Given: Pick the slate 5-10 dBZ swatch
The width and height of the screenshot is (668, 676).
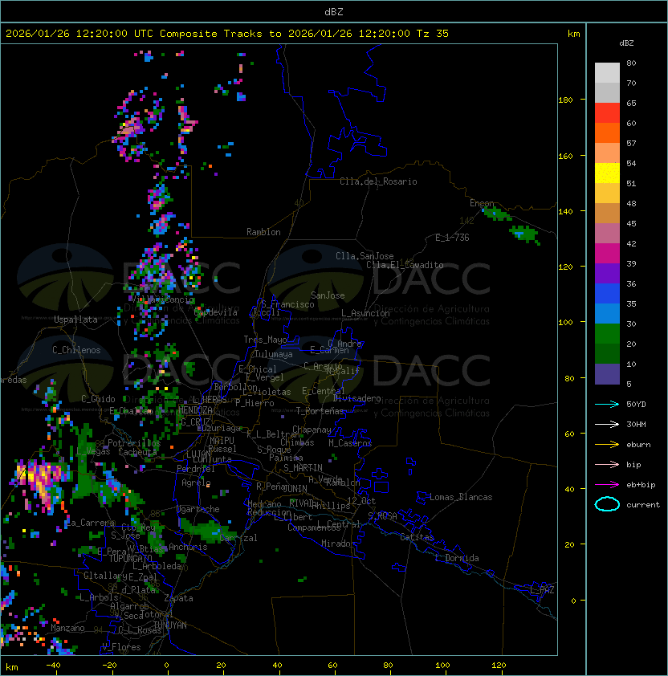Looking at the screenshot, I should [x=607, y=374].
